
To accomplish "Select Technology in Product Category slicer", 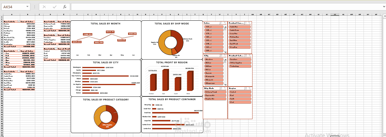I will point(240,66).
